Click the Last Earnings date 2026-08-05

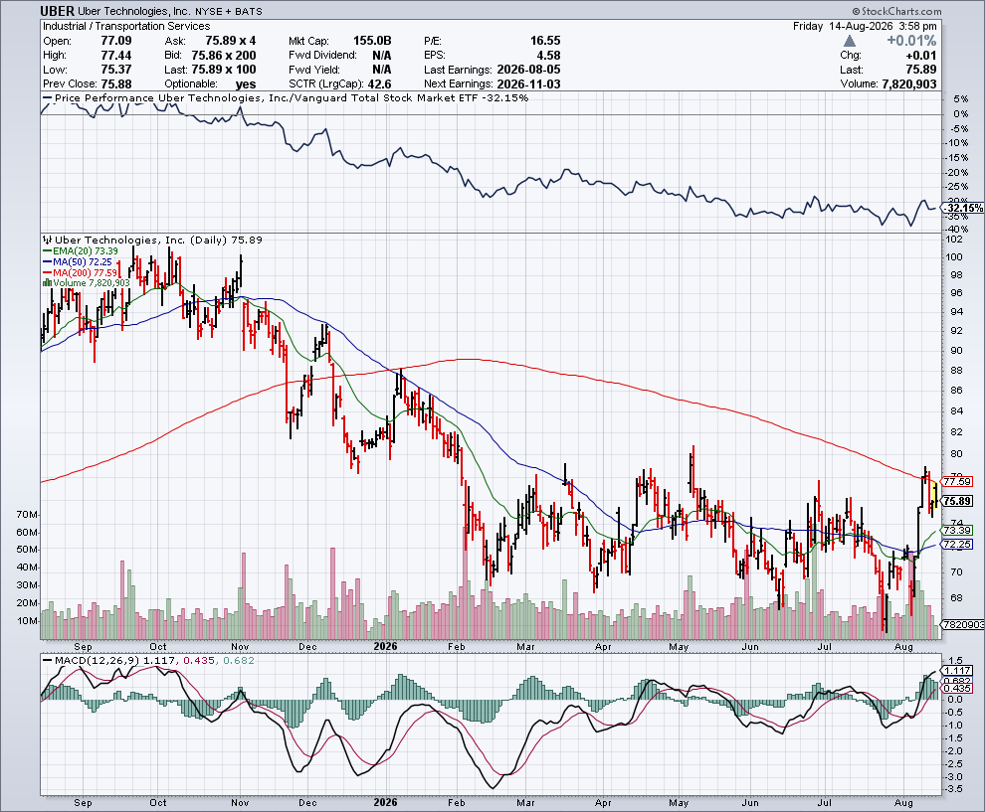click(x=528, y=70)
